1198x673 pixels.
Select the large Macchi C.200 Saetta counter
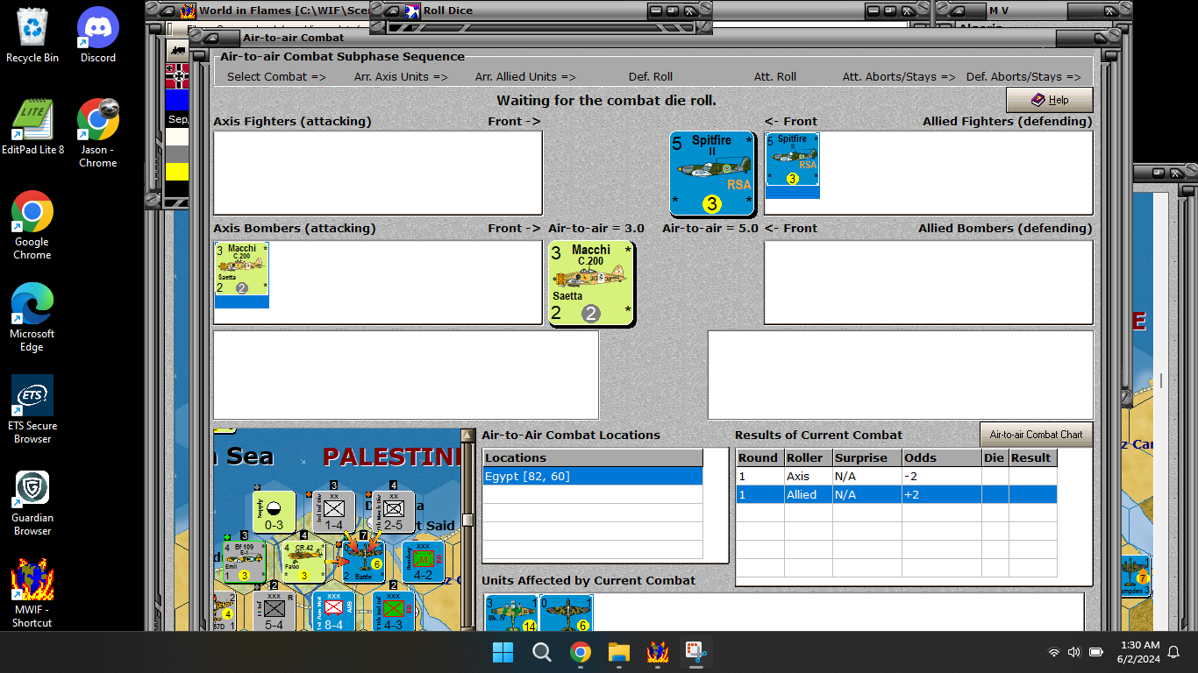pyautogui.click(x=591, y=284)
